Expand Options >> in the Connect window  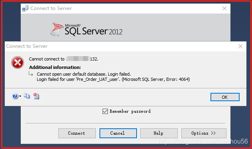click(204, 133)
